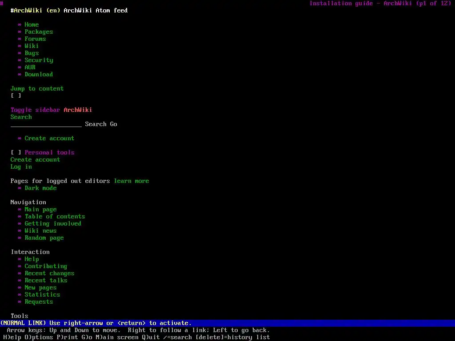The image size is (455, 341).
Task: Open the Personal tools link
Action: [x=49, y=153]
